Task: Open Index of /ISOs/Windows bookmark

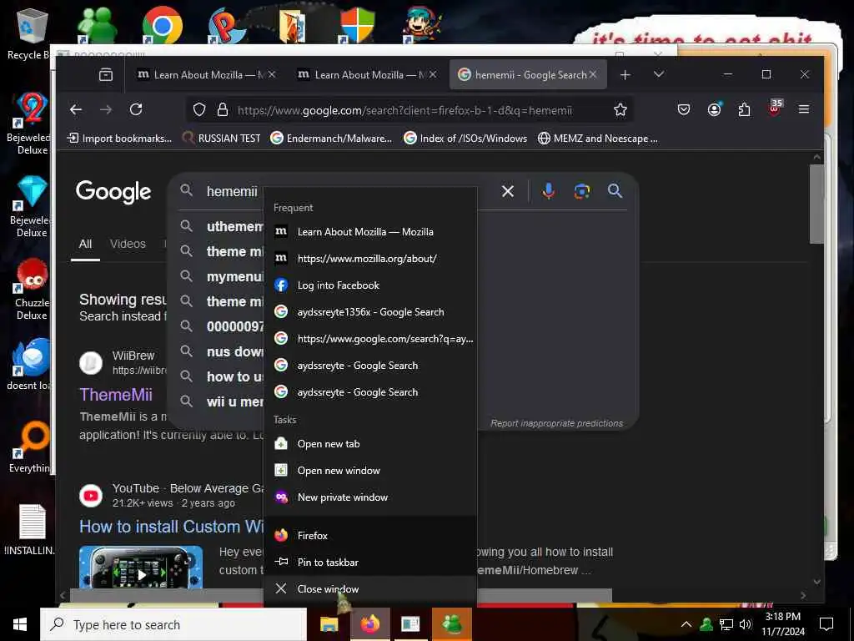Action: (465, 139)
